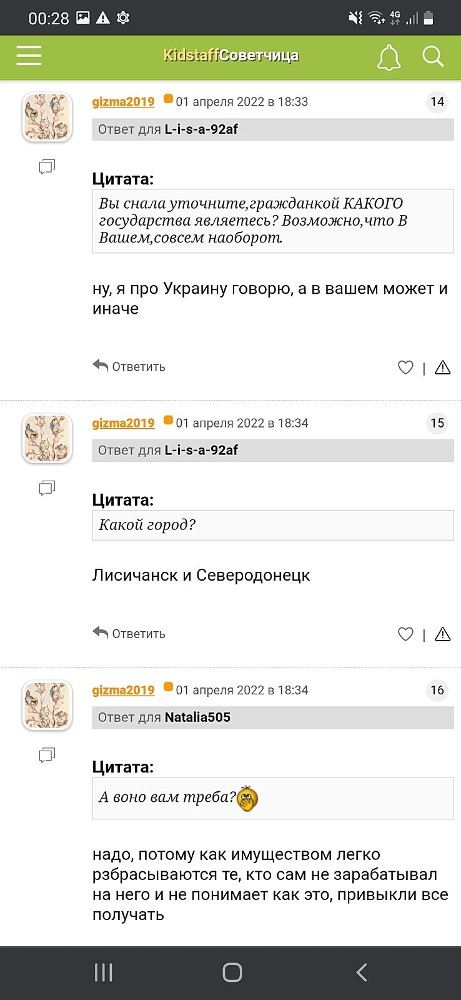Go to KidstaffСоветчица home title
Screen dimensions: 461x1000
click(230, 56)
